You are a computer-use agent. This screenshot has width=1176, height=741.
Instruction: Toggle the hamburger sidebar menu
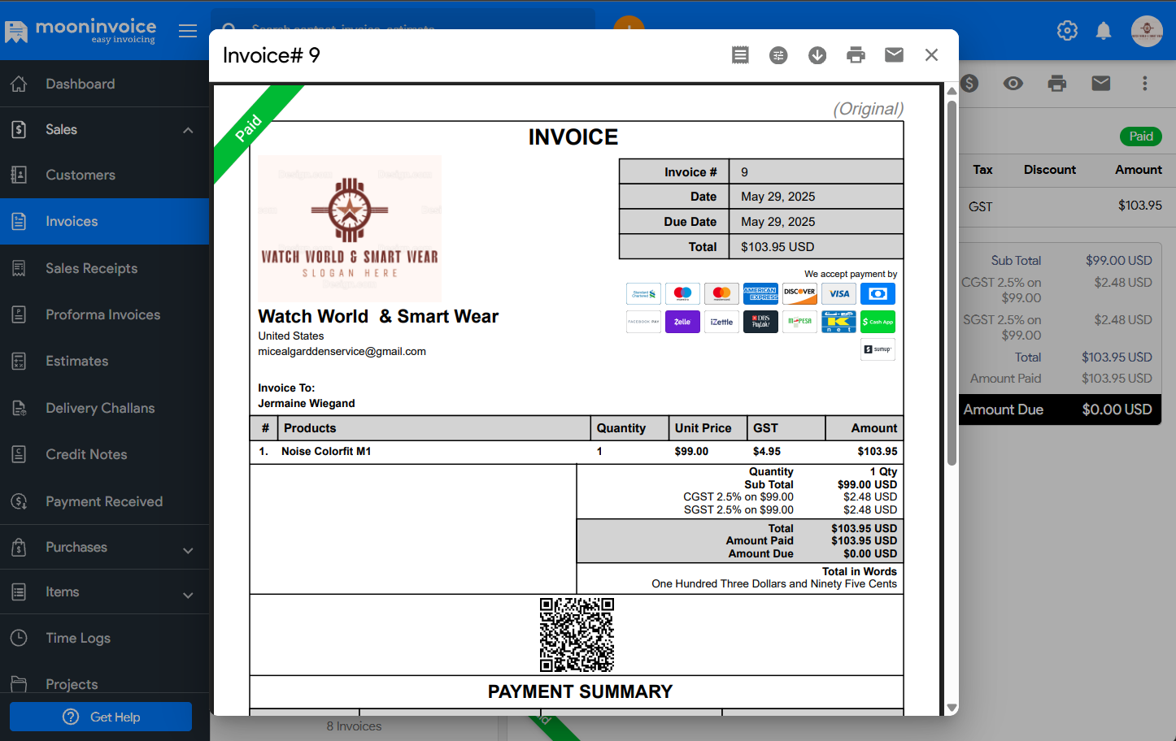click(188, 31)
